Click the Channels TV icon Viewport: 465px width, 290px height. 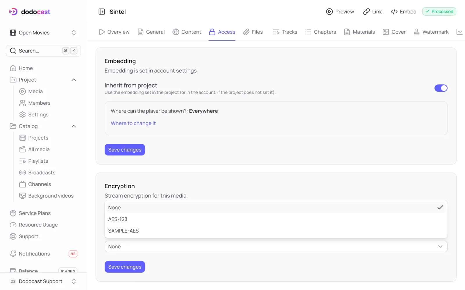coord(22,184)
